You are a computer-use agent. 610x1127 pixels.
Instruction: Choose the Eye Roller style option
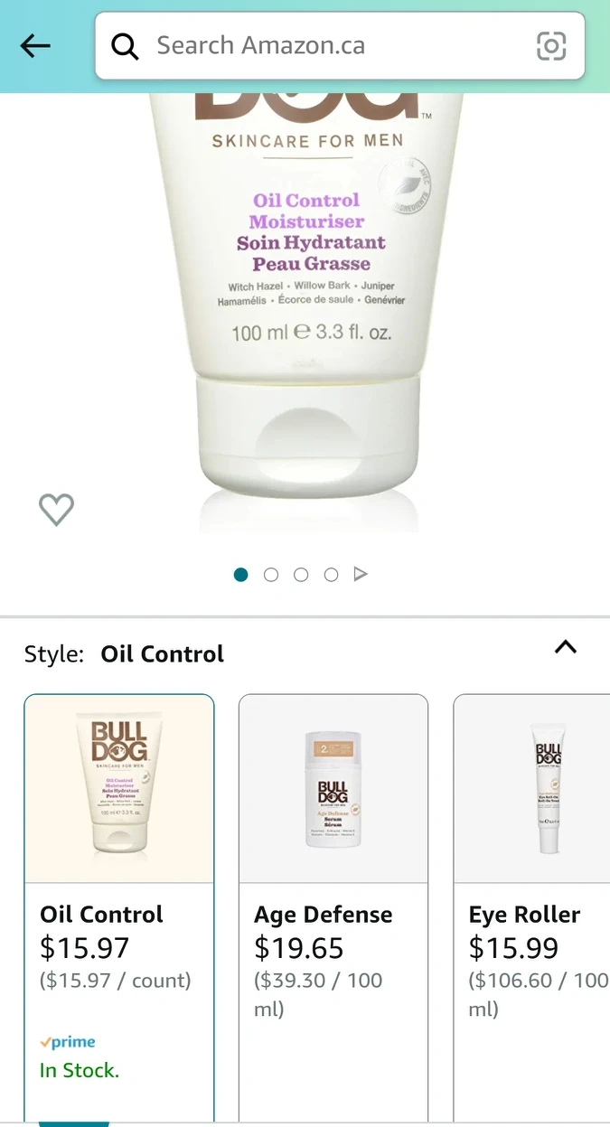531,908
